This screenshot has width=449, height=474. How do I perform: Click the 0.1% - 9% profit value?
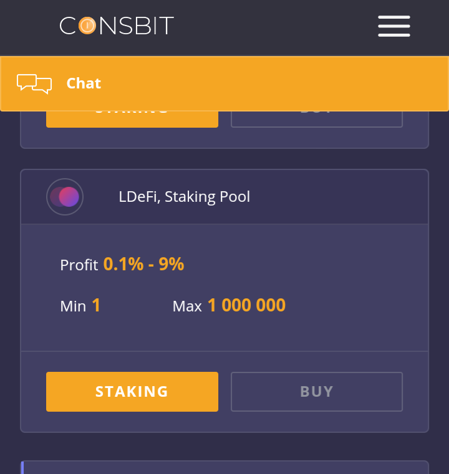(x=143, y=264)
